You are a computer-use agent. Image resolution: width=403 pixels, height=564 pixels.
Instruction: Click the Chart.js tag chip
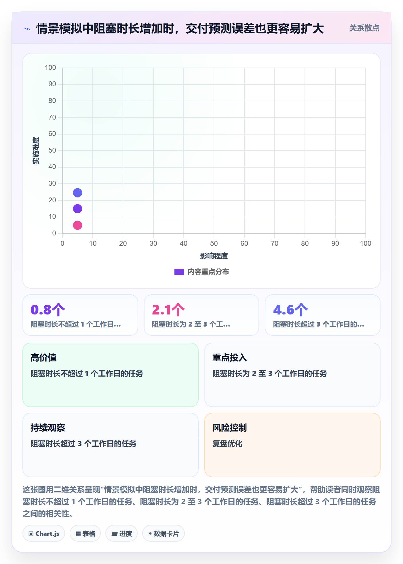tap(44, 534)
